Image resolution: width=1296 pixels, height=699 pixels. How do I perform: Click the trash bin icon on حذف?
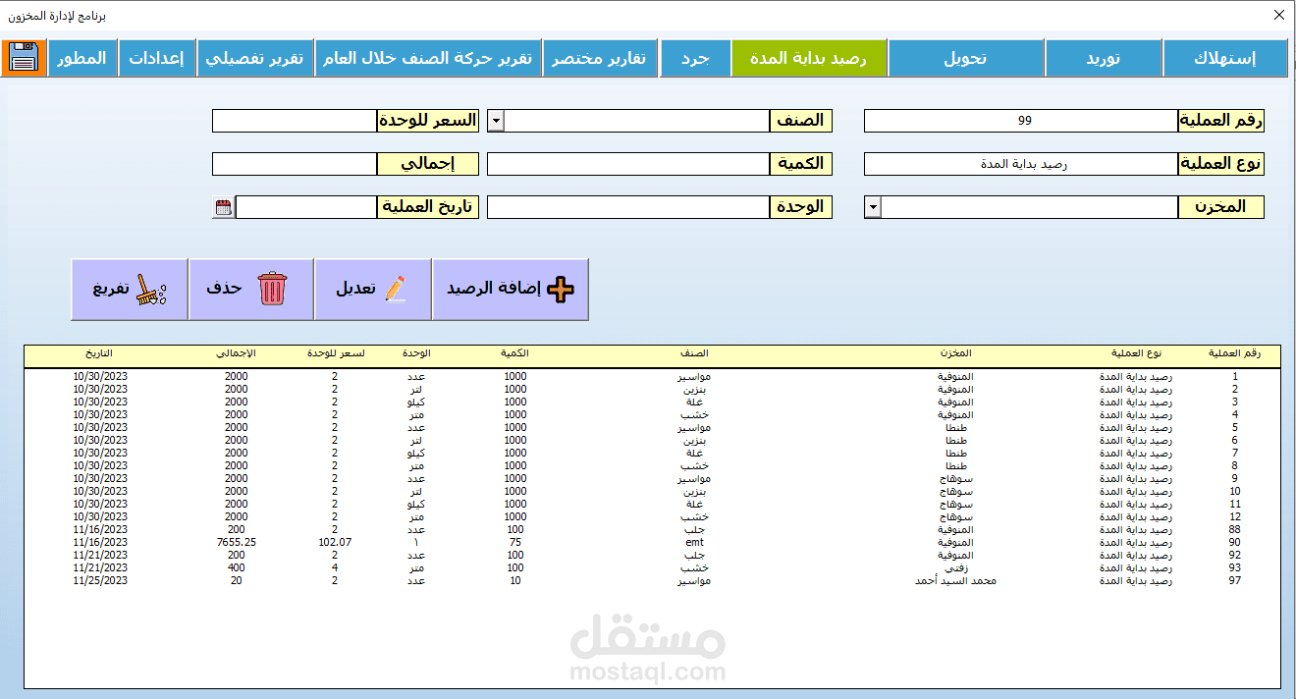tap(272, 290)
